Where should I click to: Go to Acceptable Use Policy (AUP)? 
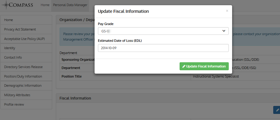(26, 39)
